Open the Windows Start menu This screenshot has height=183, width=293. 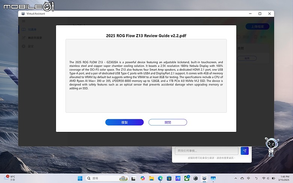tap(80, 178)
